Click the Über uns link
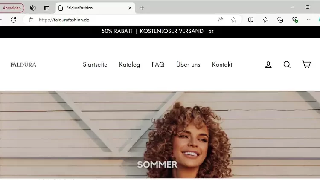The height and width of the screenshot is (180, 320). click(x=188, y=64)
